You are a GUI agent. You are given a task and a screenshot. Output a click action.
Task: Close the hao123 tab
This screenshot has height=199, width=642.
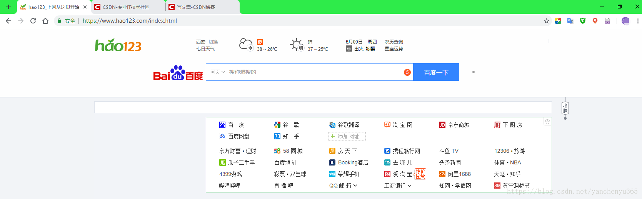pos(85,7)
